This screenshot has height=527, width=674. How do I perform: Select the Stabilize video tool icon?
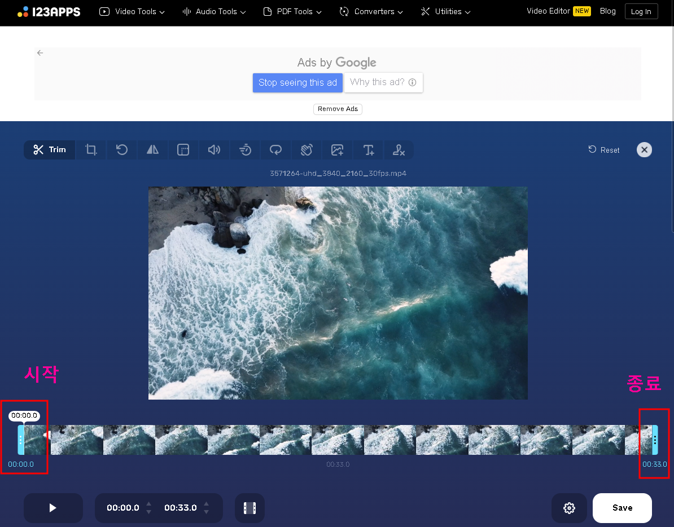(x=307, y=150)
